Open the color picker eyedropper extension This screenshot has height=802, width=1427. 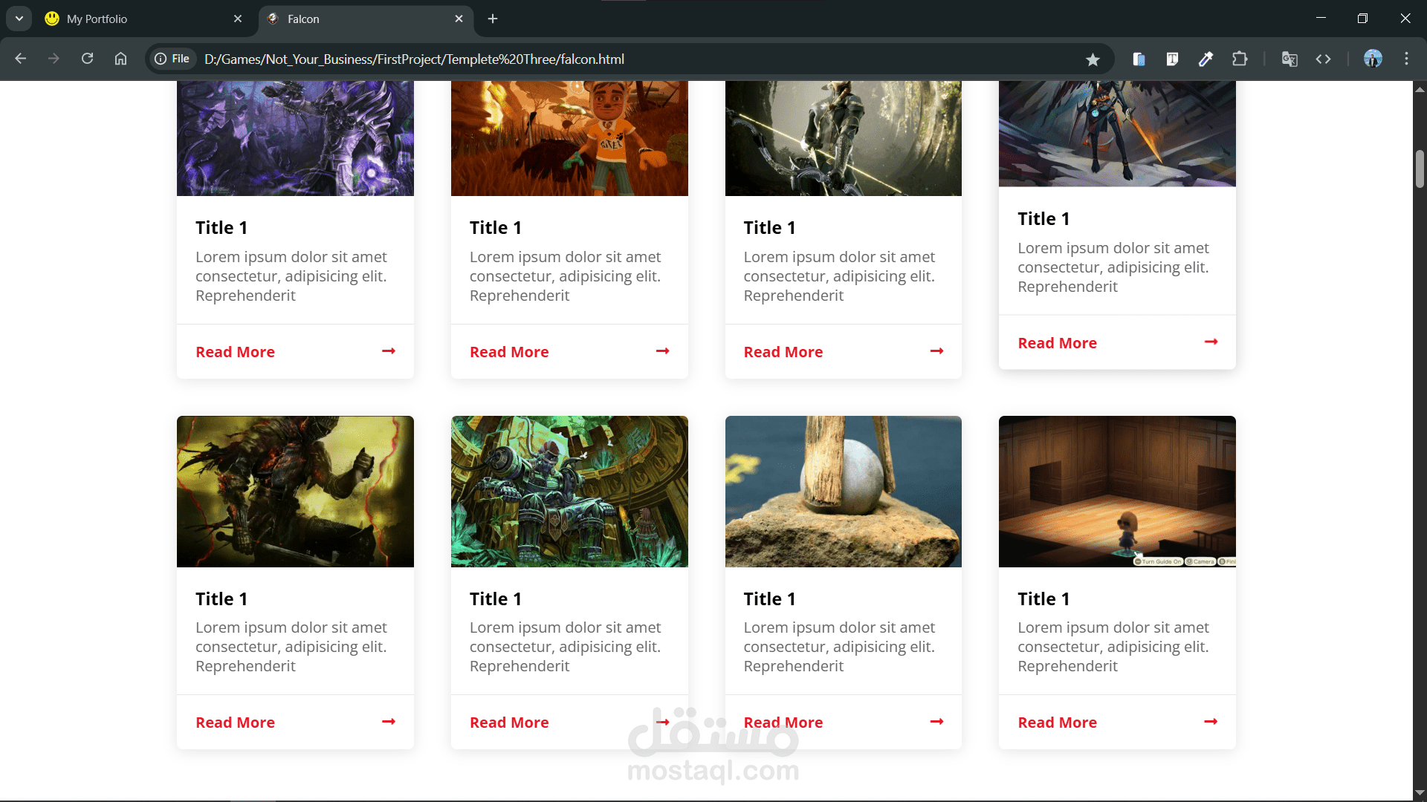point(1206,59)
